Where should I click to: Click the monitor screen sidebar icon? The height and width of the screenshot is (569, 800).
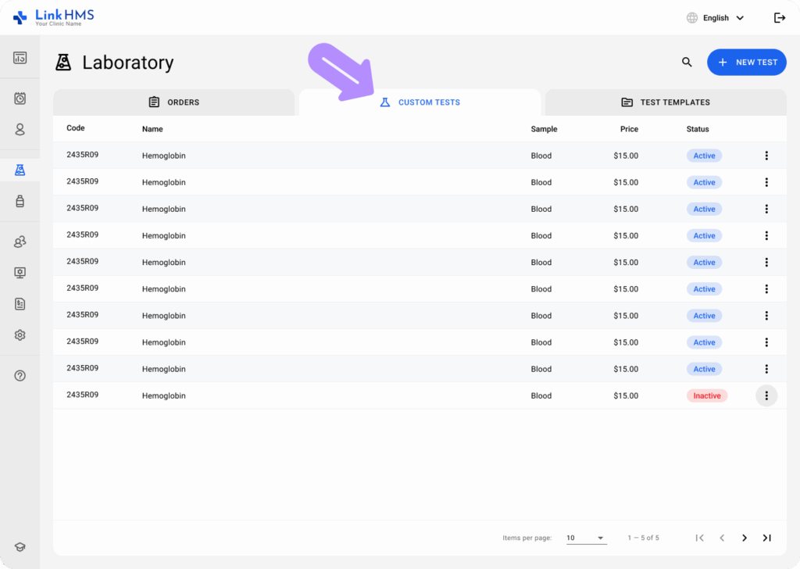[20, 273]
